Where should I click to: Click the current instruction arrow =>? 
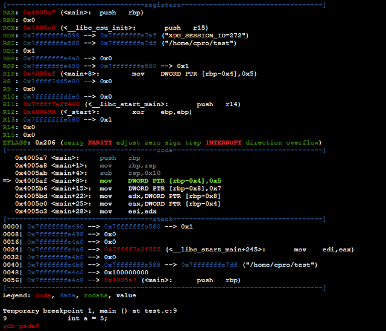point(7,181)
